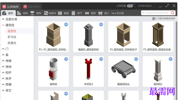
Task: Open the 未分类 tab
Action: 118,13
